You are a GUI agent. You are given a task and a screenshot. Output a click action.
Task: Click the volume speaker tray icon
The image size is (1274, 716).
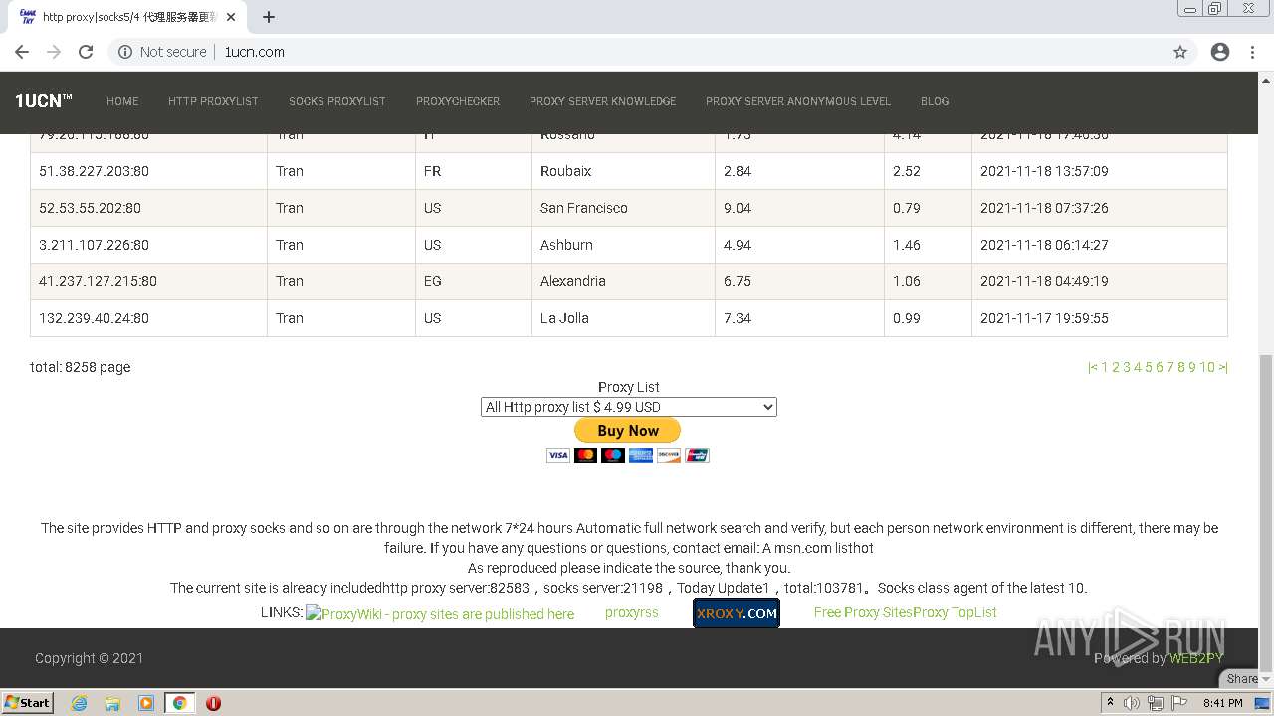coord(1132,703)
